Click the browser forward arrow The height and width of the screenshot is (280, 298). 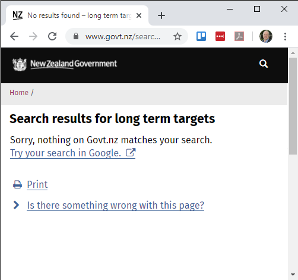33,36
